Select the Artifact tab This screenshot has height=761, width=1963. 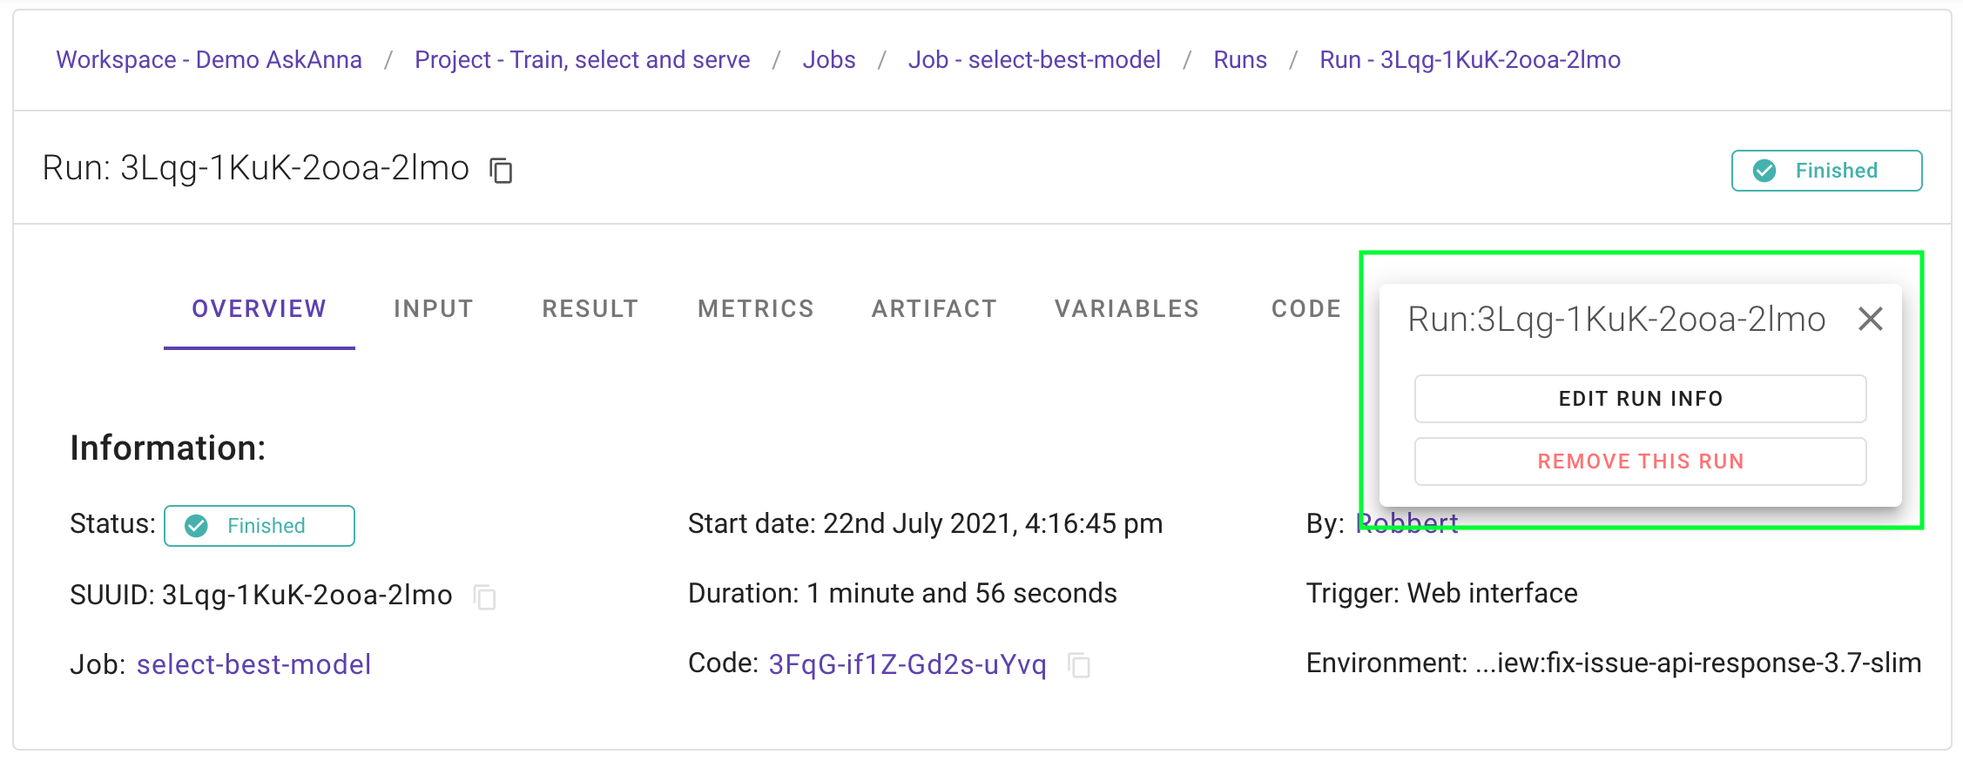(934, 309)
